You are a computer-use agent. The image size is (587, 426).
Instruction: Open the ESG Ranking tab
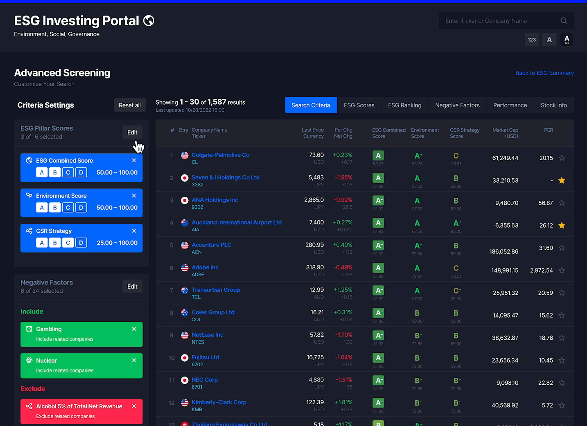click(x=404, y=105)
